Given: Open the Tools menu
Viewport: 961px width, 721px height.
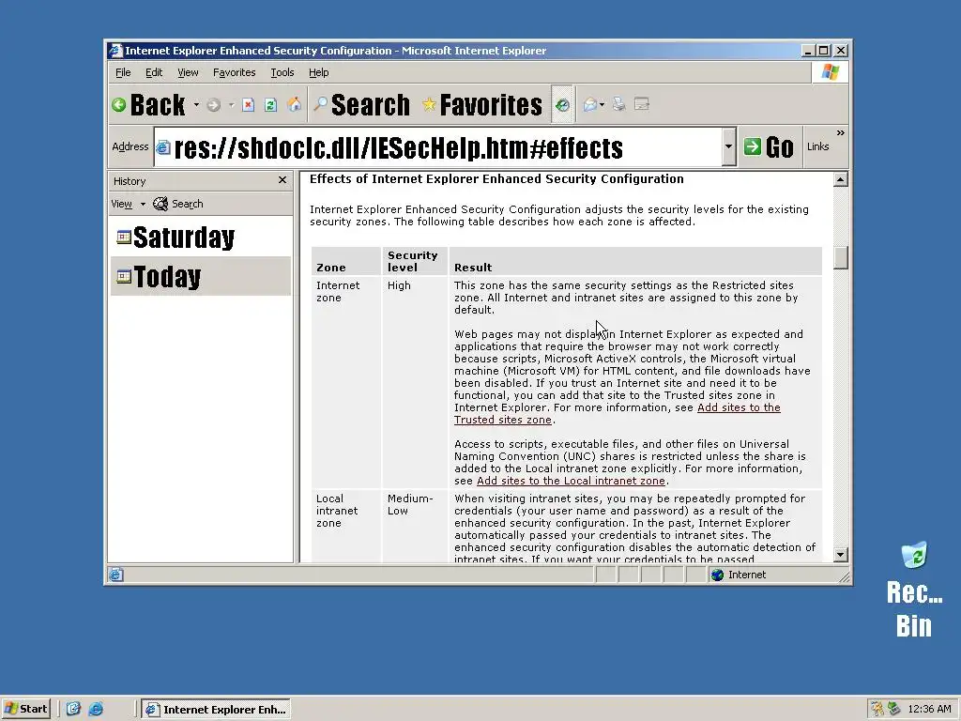Looking at the screenshot, I should click(x=282, y=72).
